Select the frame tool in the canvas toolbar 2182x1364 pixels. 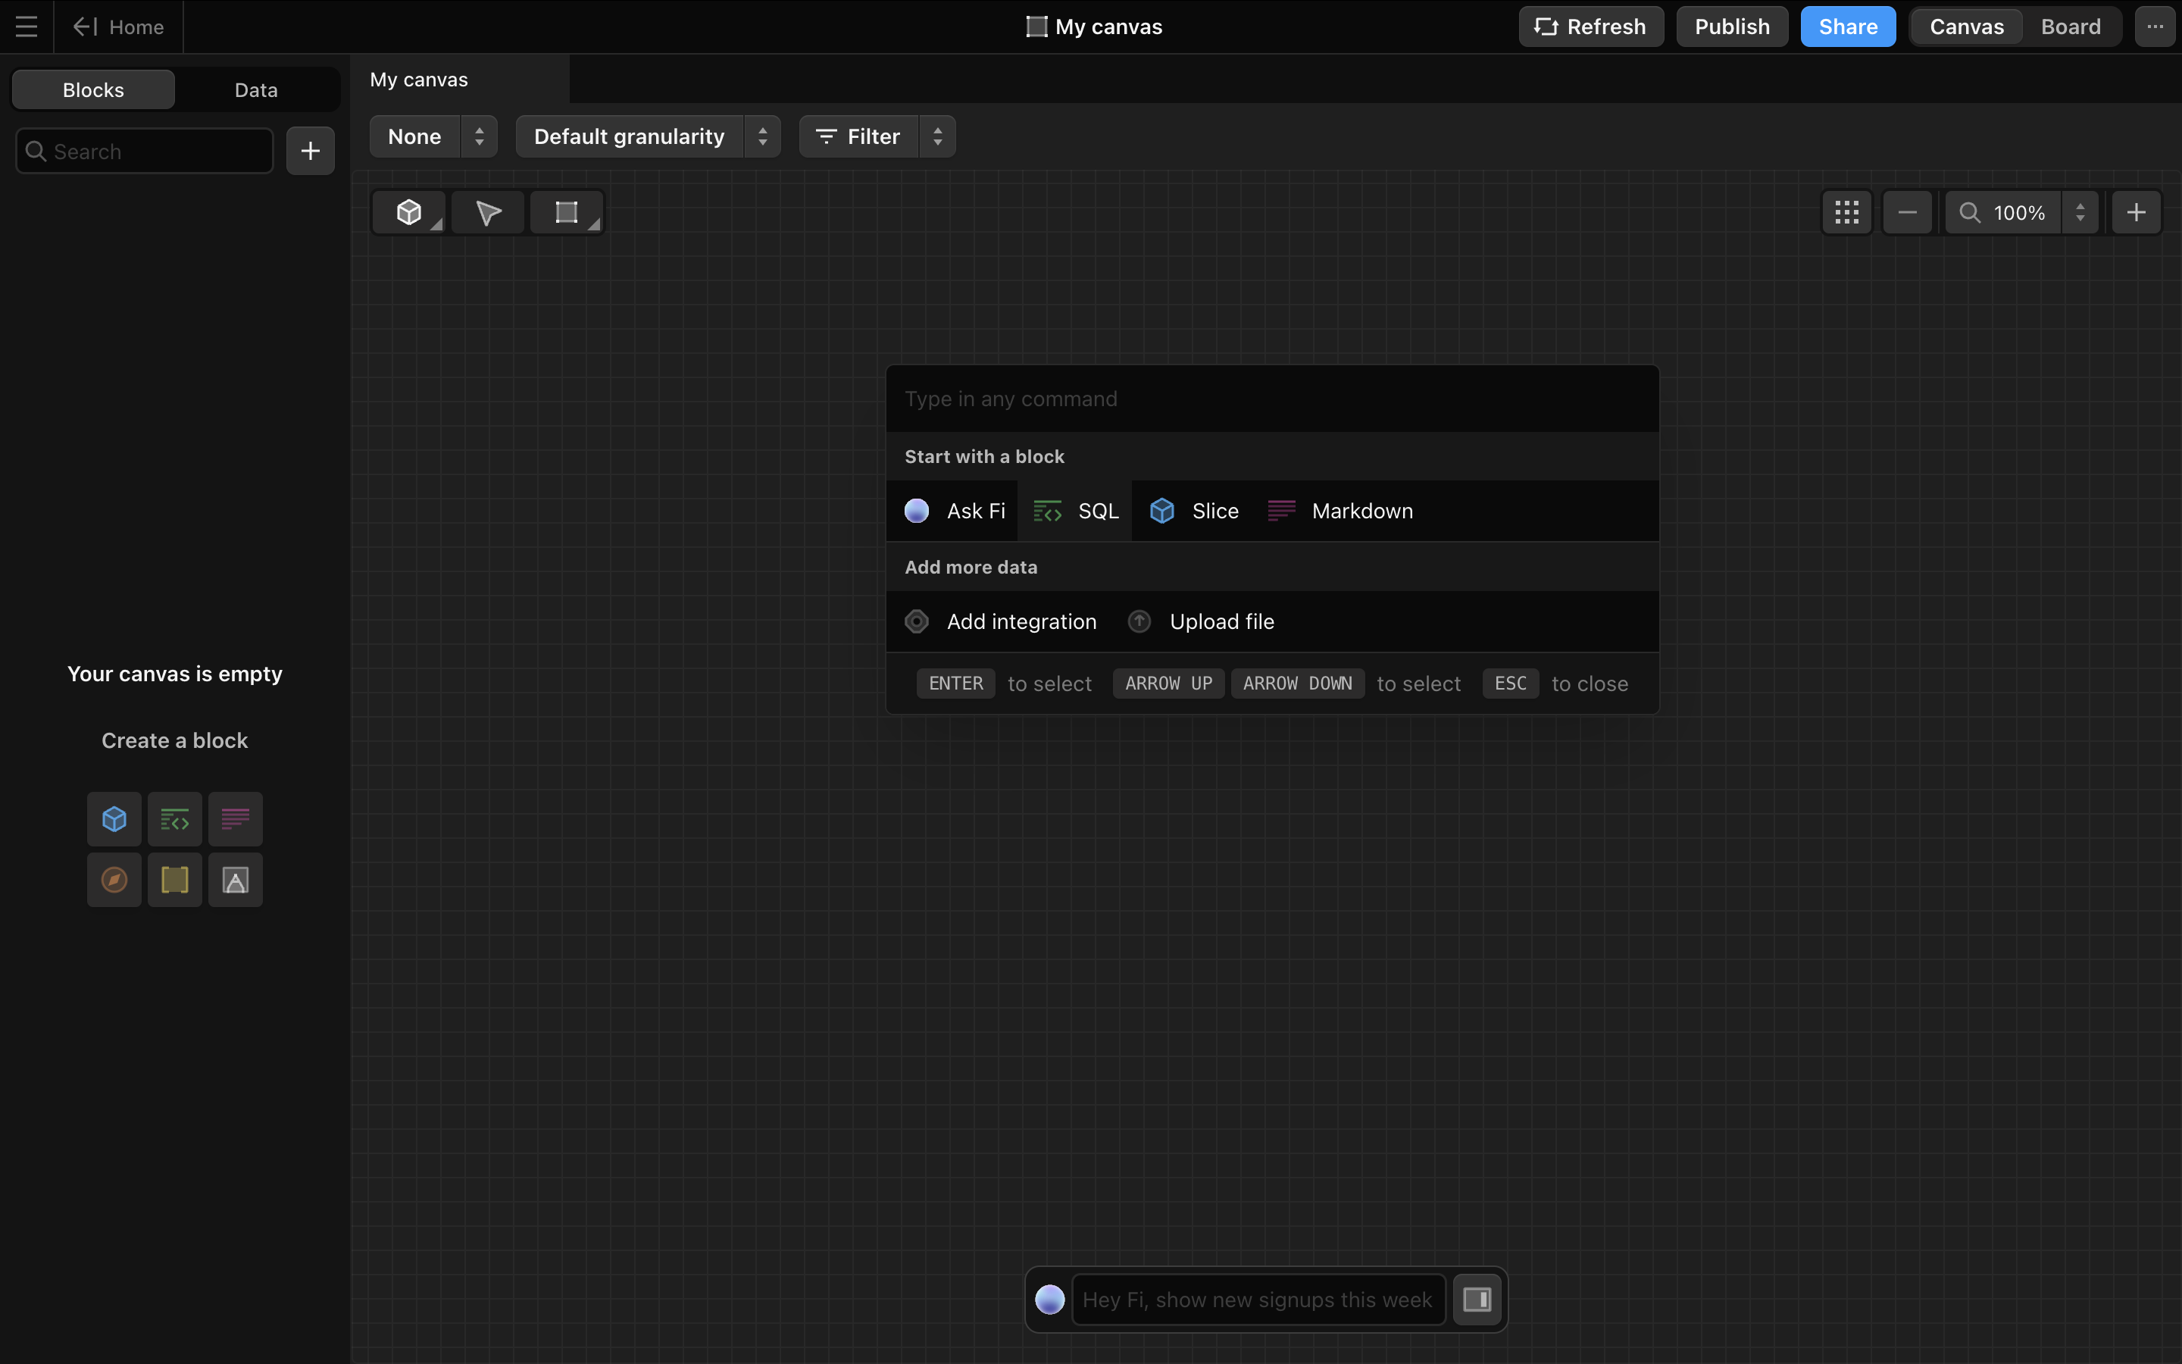(x=566, y=213)
